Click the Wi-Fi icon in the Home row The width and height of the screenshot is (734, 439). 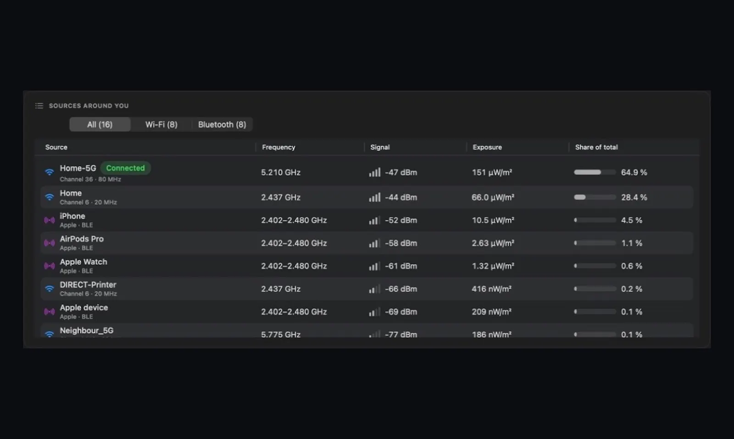click(49, 197)
